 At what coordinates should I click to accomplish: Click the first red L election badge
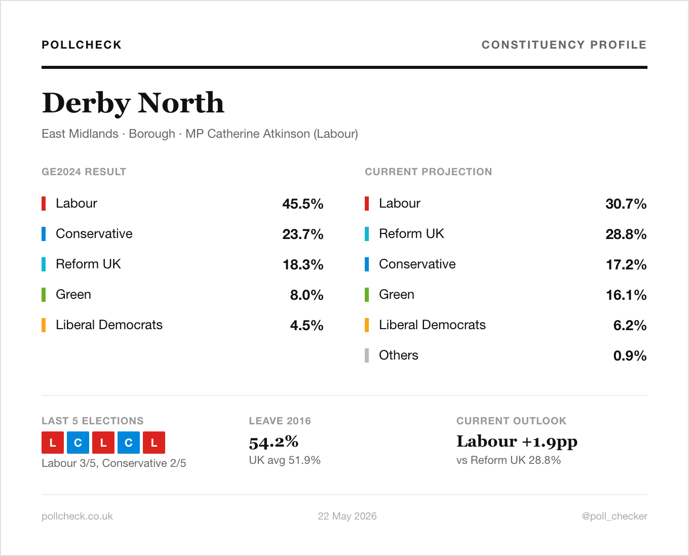pos(53,443)
